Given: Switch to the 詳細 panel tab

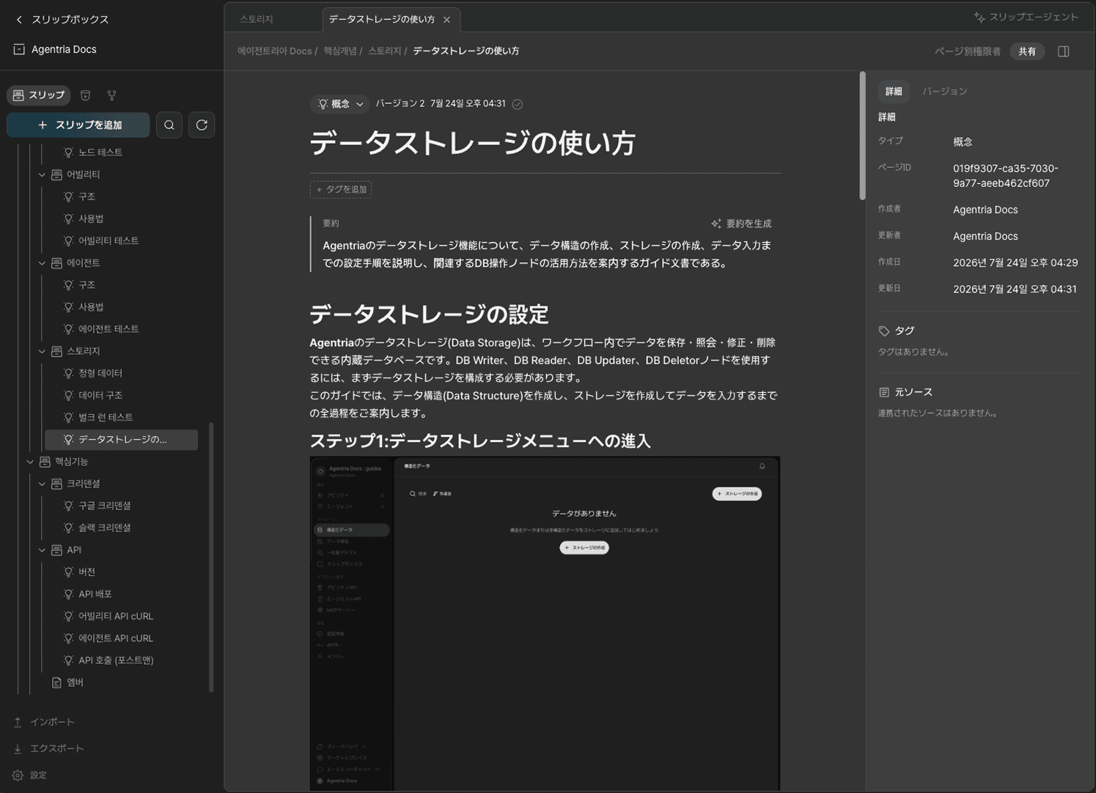Looking at the screenshot, I should (x=894, y=92).
